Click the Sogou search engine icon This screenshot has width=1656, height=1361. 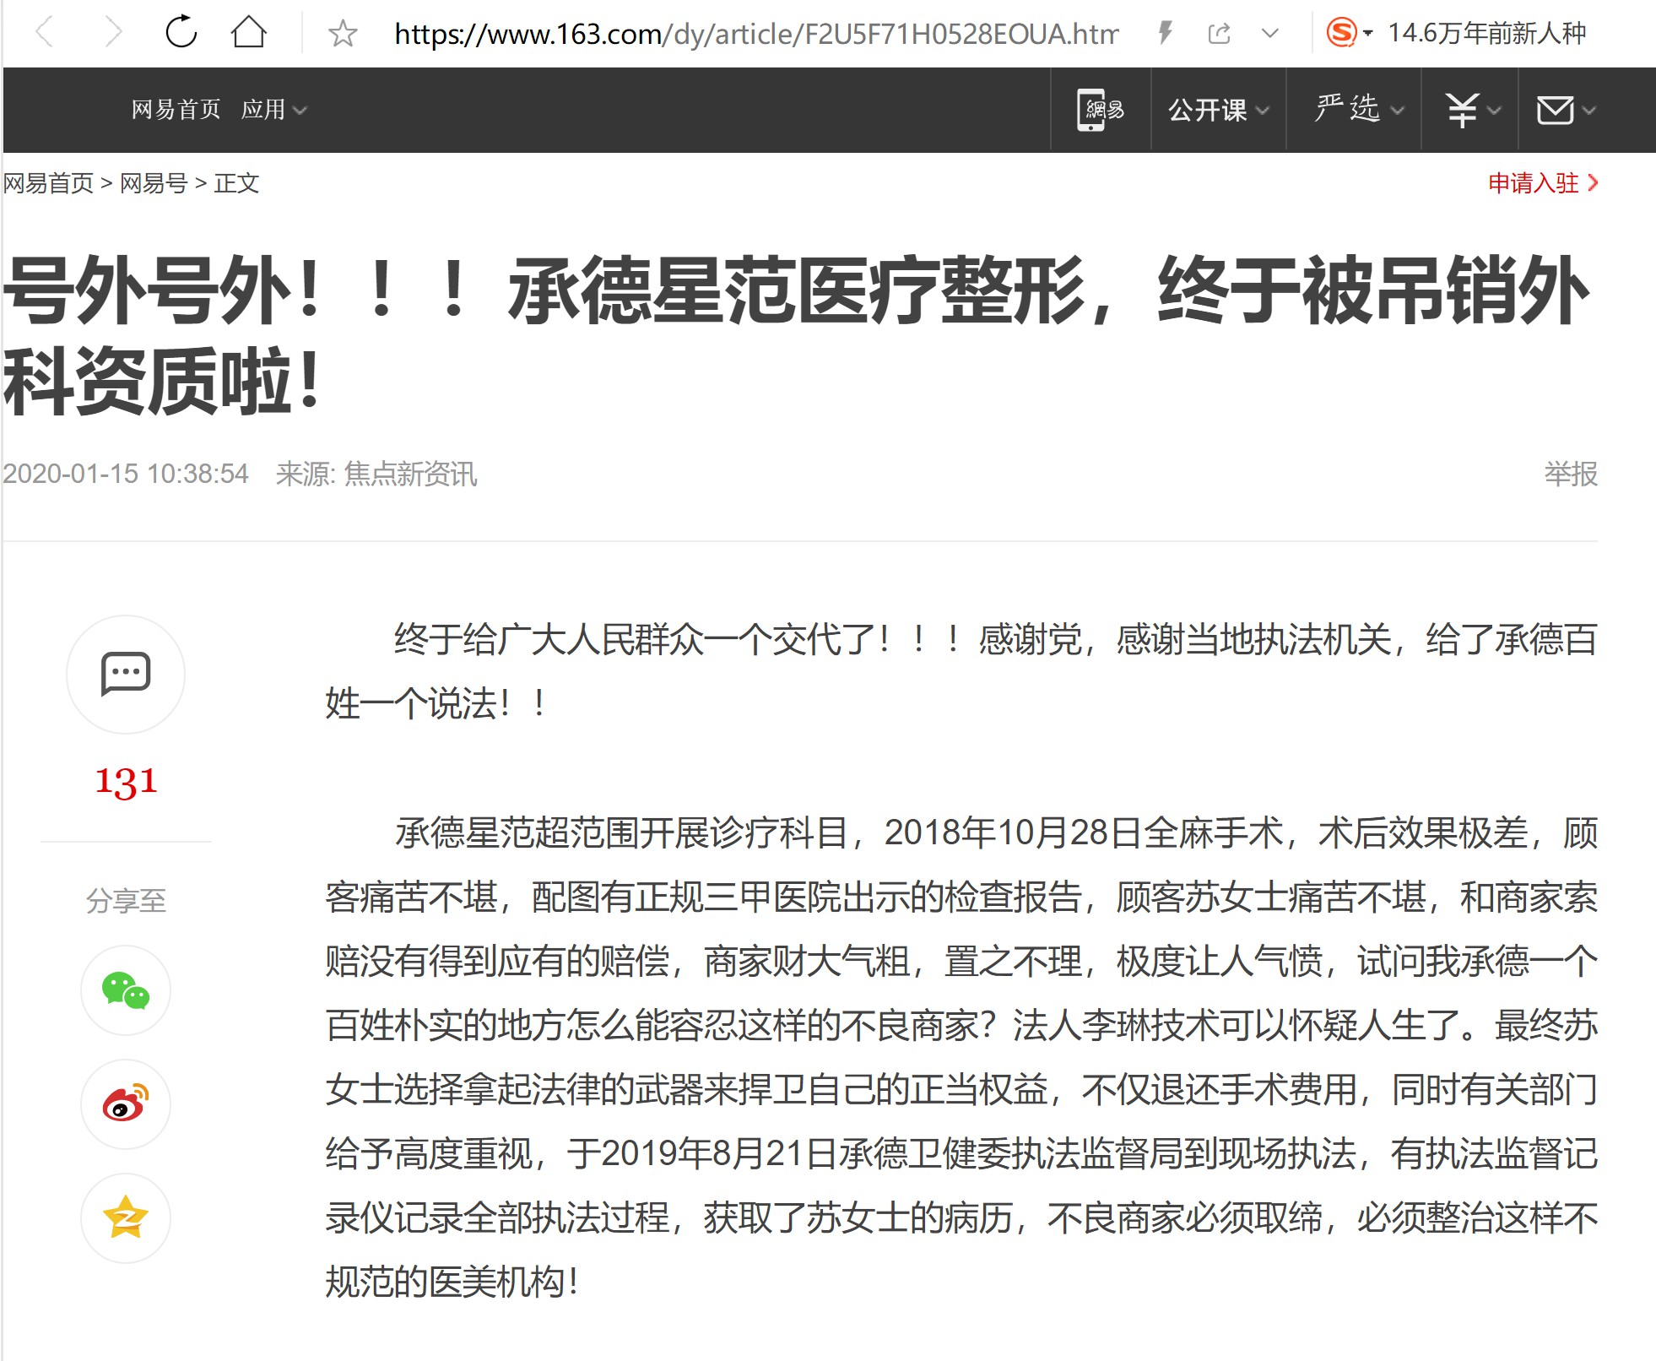(1341, 33)
